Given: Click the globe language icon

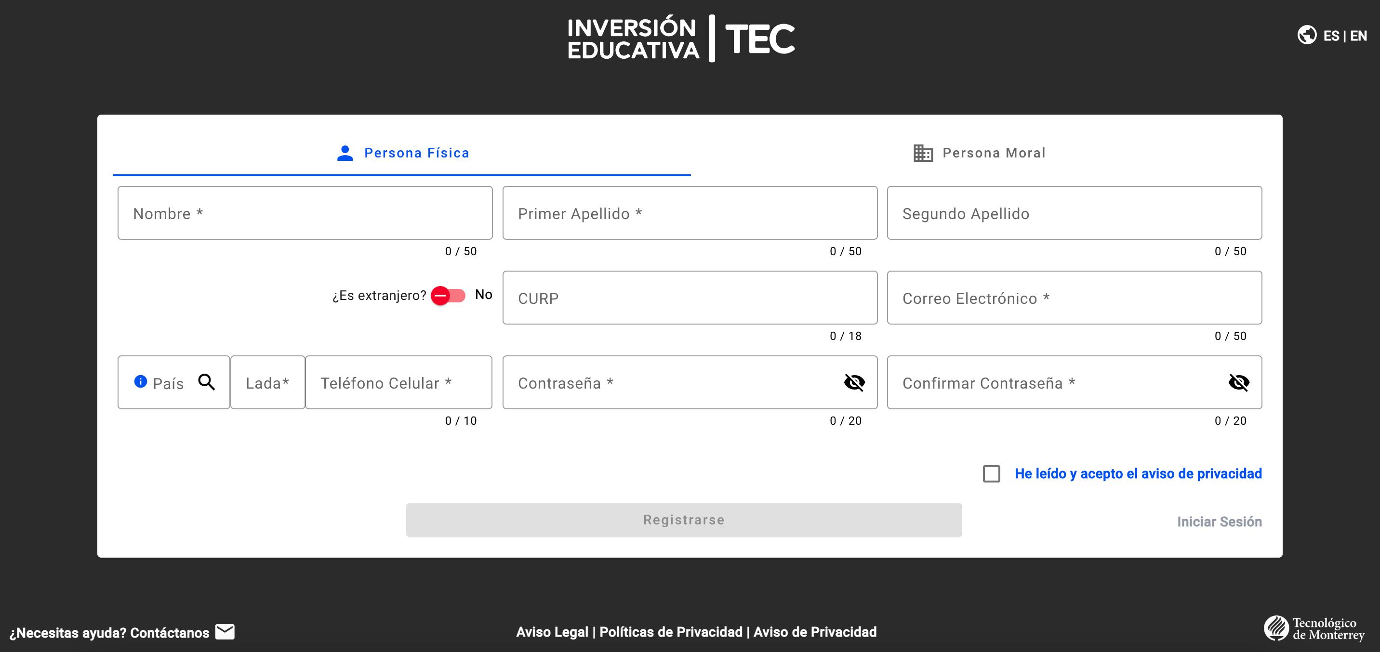Looking at the screenshot, I should (x=1307, y=35).
